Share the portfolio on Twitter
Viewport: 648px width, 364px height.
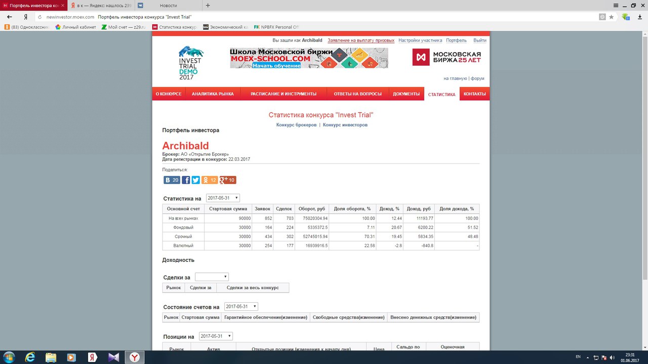195,180
